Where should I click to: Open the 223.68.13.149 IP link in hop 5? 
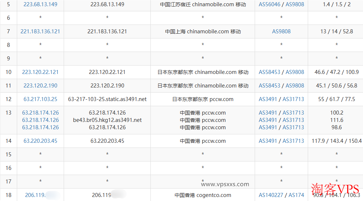tap(40, 5)
